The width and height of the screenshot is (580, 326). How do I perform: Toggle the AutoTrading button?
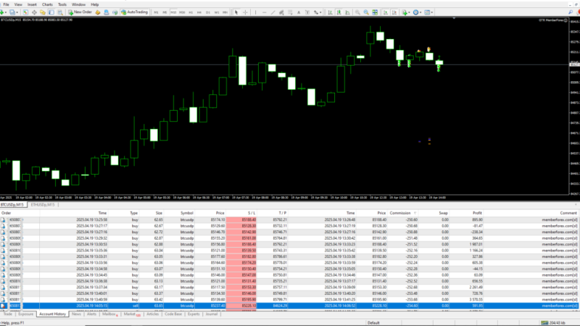click(x=135, y=12)
